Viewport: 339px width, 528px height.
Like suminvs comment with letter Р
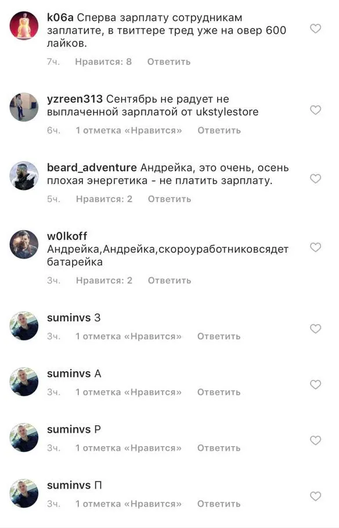point(315,440)
